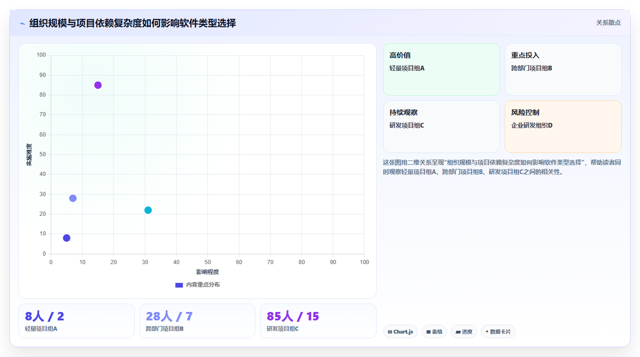Image resolution: width=640 pixels, height=357 pixels.
Task: Click the dark blue point at 8
Action: [67, 238]
